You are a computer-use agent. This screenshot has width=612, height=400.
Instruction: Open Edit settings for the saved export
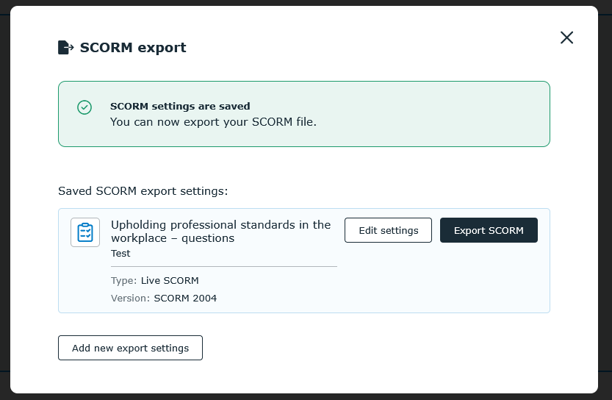coord(388,230)
